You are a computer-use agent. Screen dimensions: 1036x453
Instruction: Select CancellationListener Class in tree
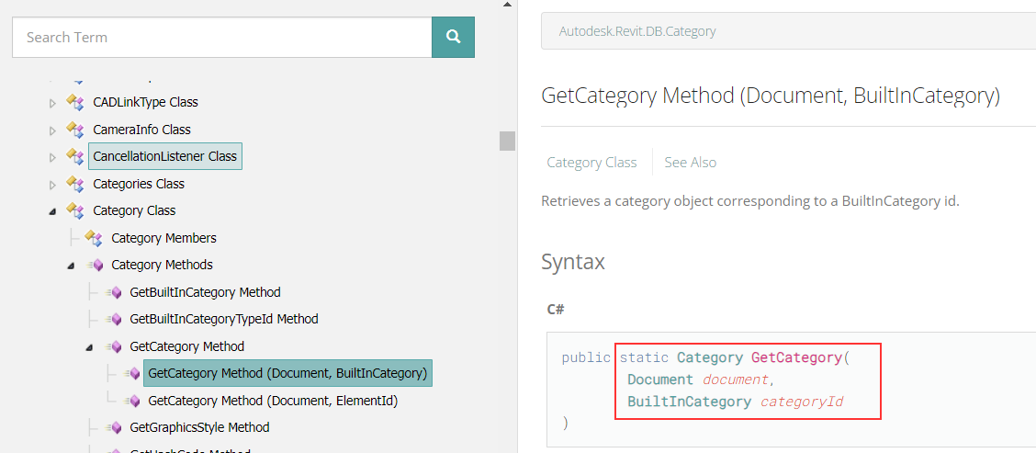click(165, 157)
